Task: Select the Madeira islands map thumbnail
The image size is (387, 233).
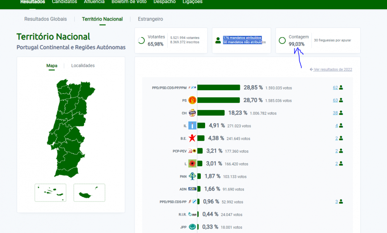Action: click(89, 192)
